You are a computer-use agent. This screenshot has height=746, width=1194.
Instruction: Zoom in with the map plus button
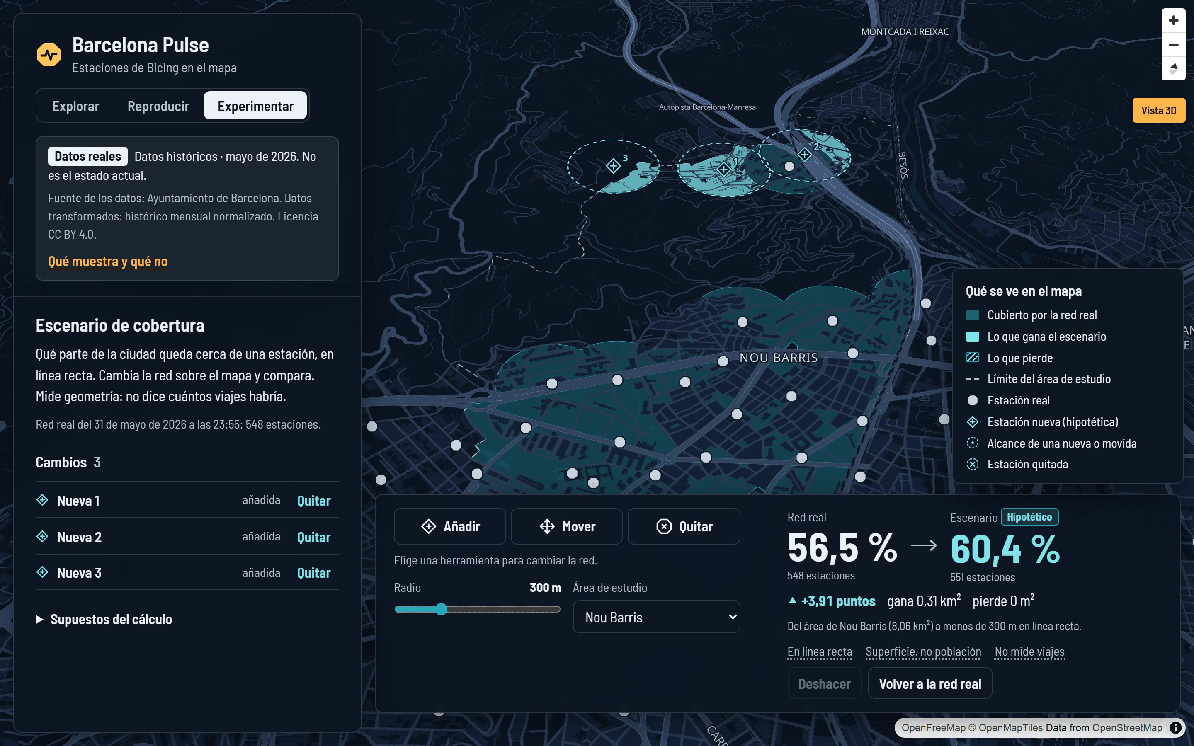click(x=1173, y=21)
